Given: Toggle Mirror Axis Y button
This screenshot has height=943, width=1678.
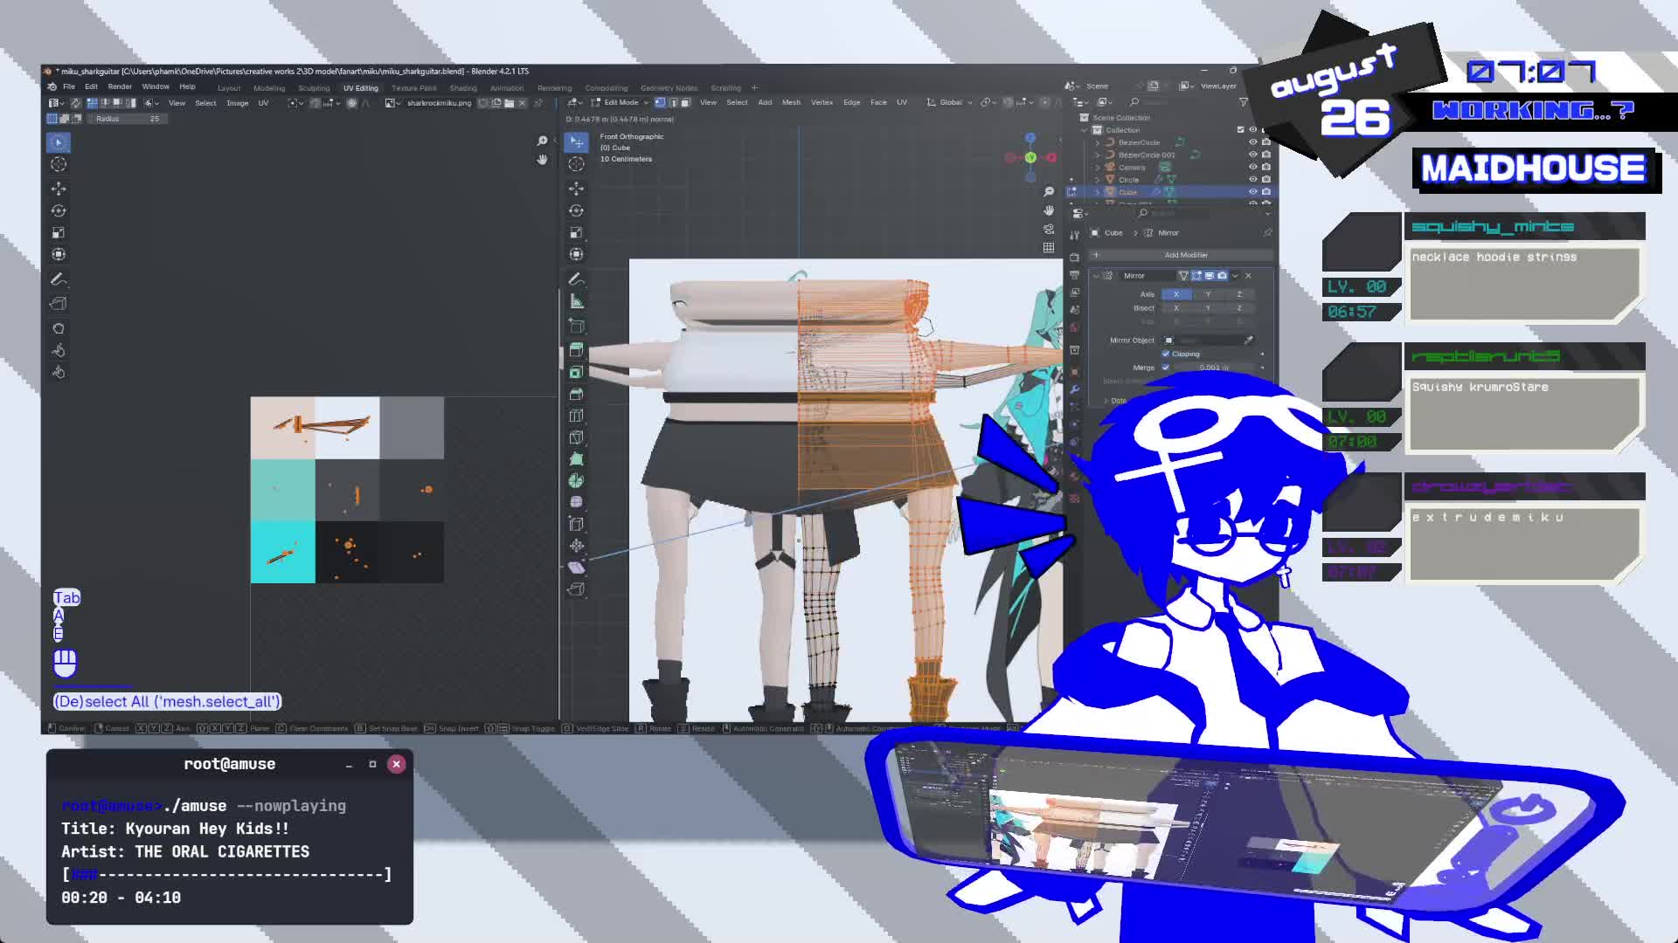Looking at the screenshot, I should point(1208,294).
